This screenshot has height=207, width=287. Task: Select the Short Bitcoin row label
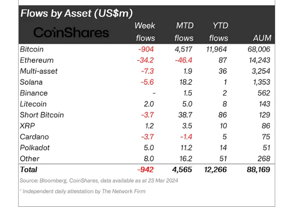tap(42, 115)
